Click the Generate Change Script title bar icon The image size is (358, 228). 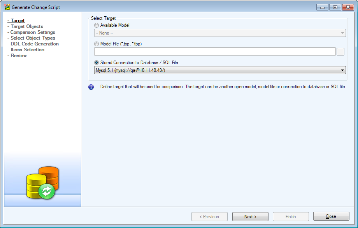tap(7, 7)
